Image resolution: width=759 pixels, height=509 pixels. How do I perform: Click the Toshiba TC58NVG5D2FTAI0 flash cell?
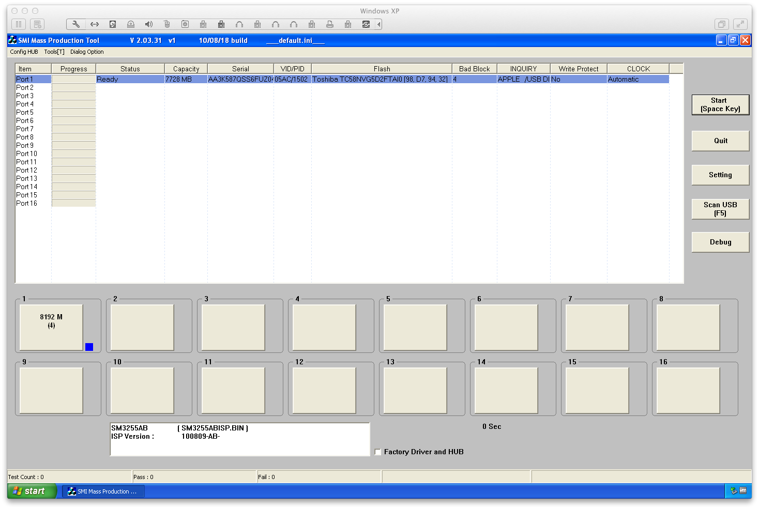(381, 79)
